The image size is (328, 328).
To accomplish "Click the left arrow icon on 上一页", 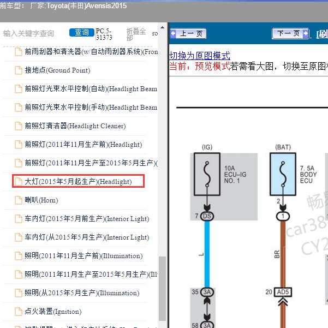I will pyautogui.click(x=173, y=33).
